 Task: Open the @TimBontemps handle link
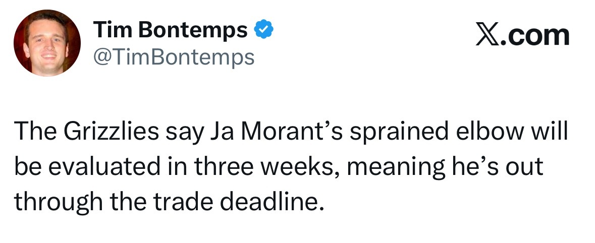pos(174,57)
